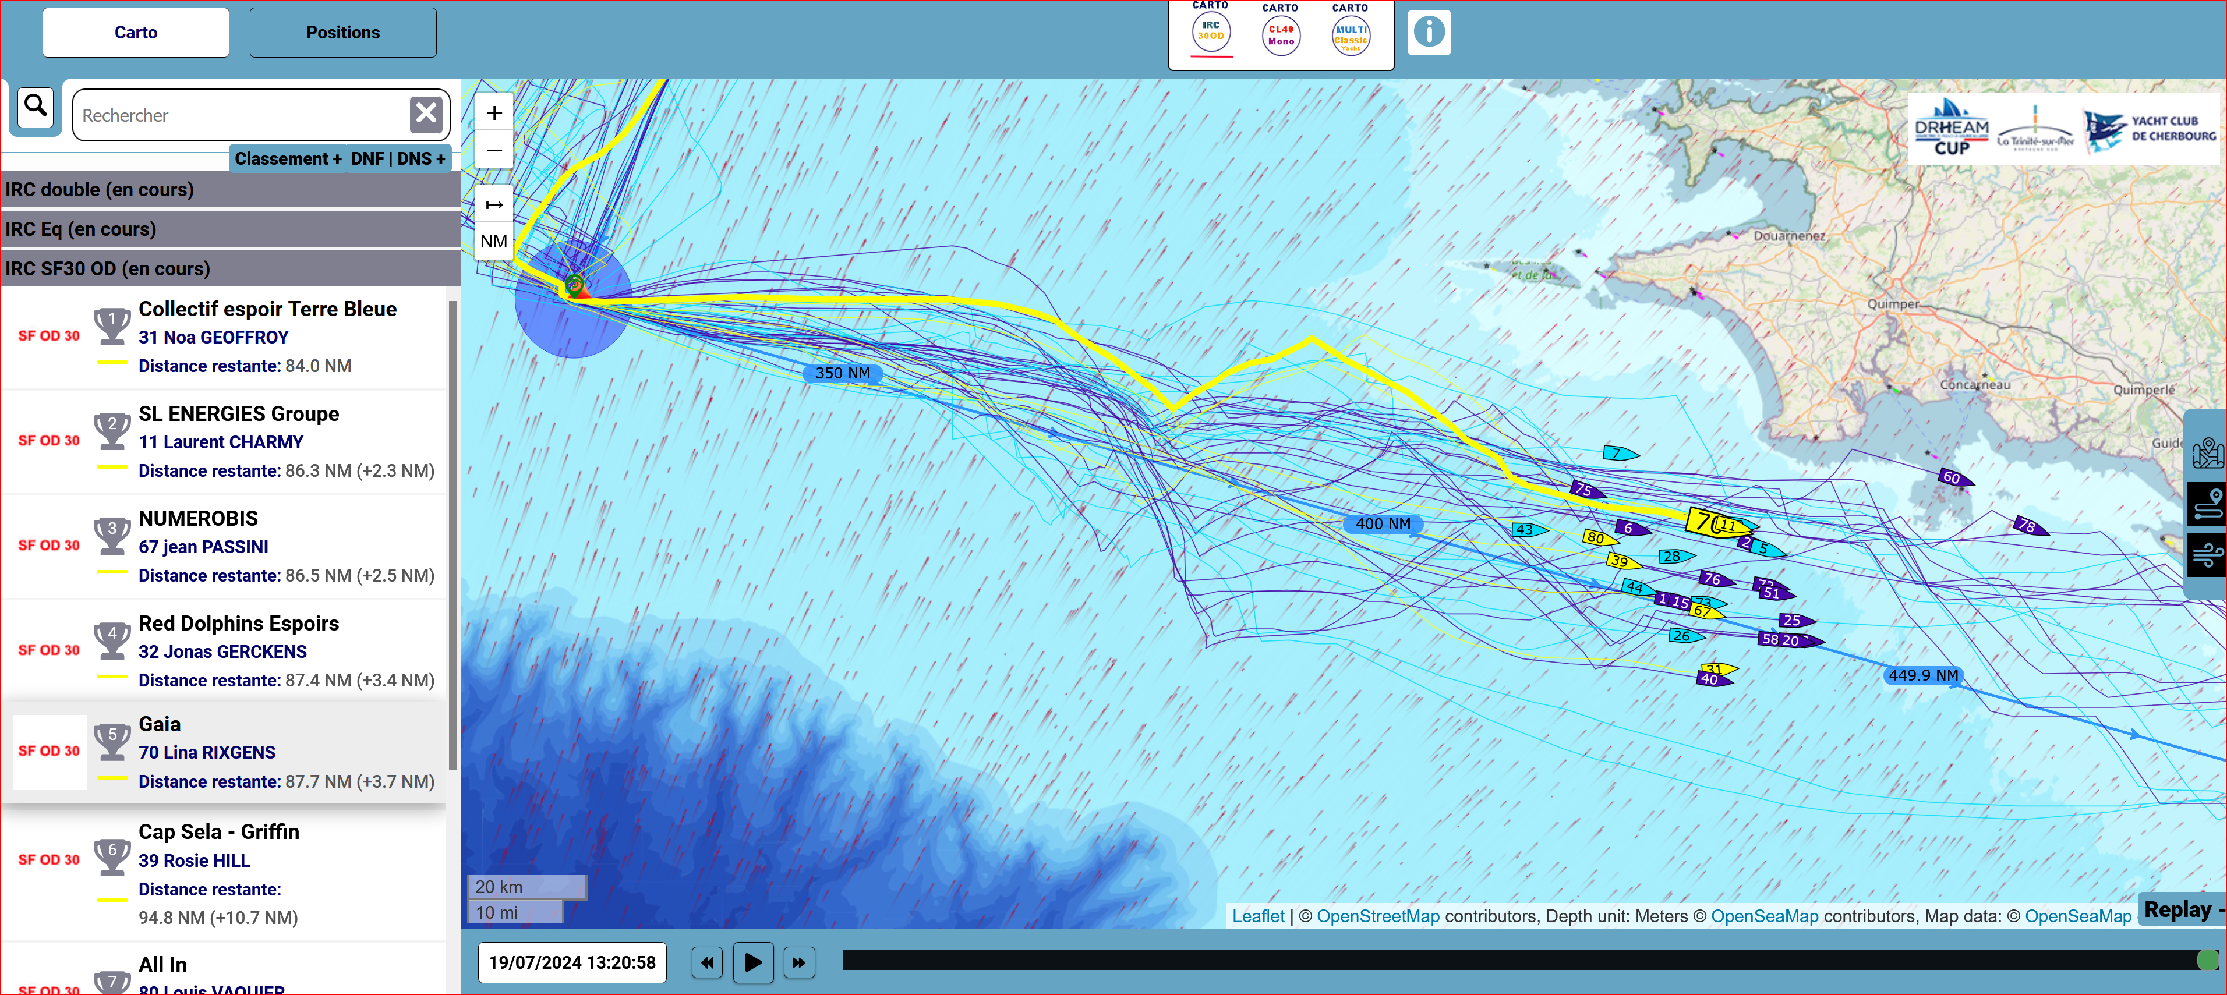Open the Leaflet attribution link
Viewport: 2227px width, 995px height.
pyautogui.click(x=1258, y=916)
